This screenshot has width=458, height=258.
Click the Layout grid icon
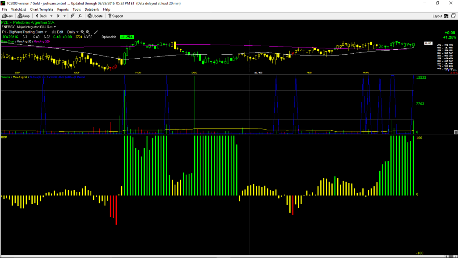[x=446, y=16]
